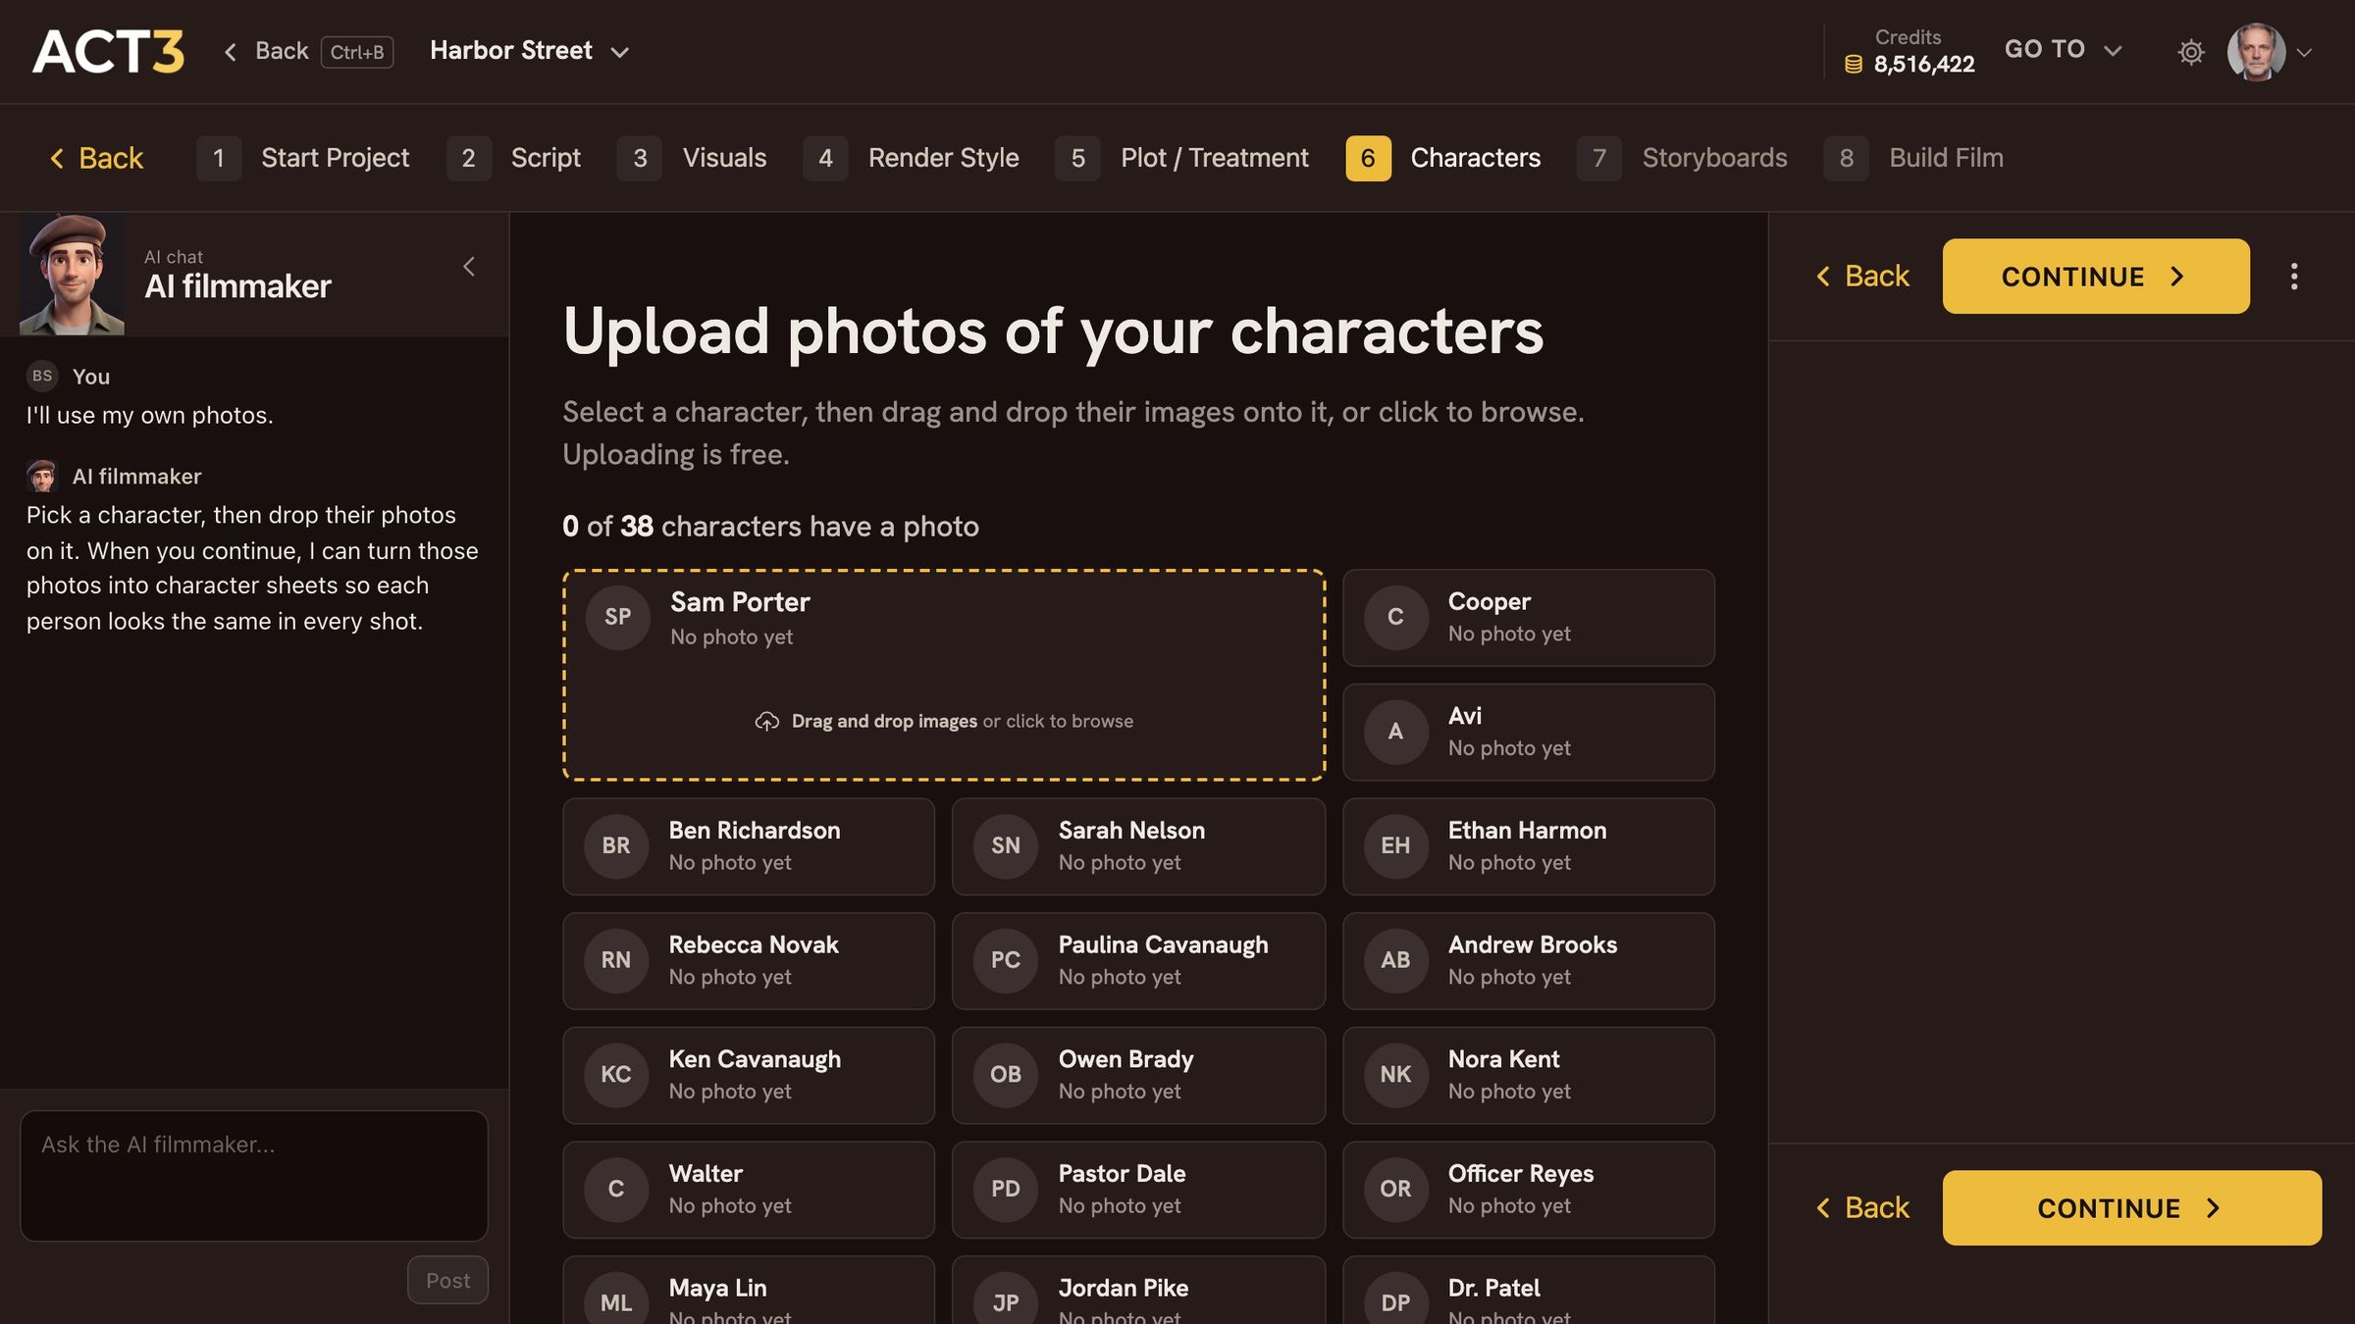Click the bottom right panel Back link
The height and width of the screenshot is (1324, 2355).
(1862, 1208)
